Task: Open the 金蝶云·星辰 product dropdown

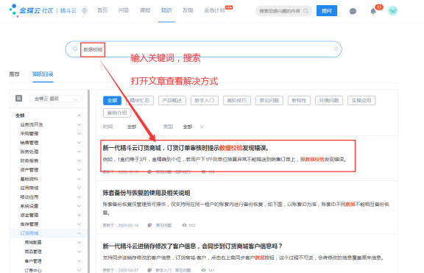Action: click(x=55, y=99)
